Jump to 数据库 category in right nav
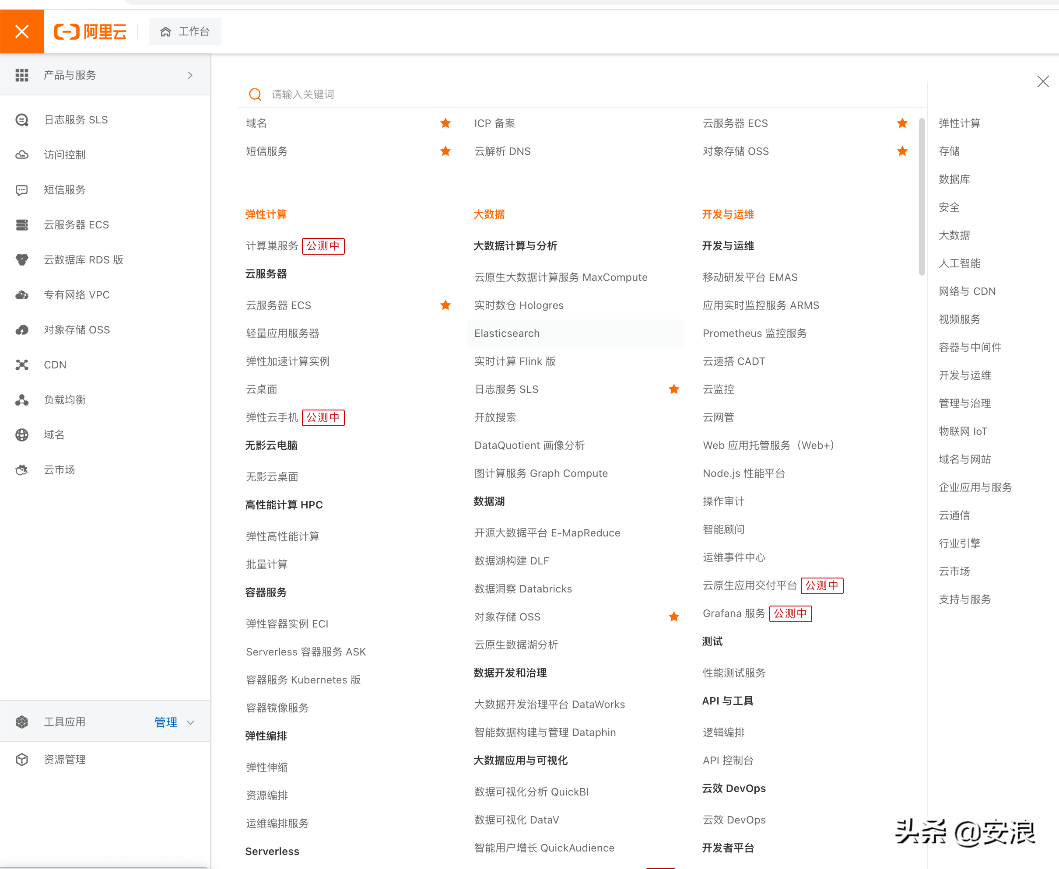The image size is (1059, 869). click(x=954, y=179)
